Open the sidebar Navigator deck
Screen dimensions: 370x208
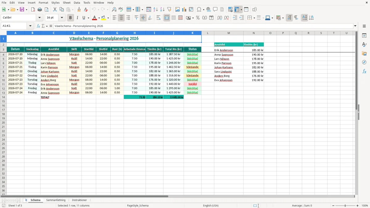(x=364, y=62)
